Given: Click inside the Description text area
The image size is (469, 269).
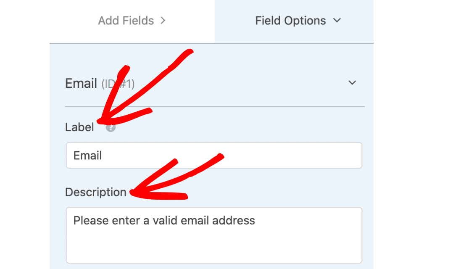Looking at the screenshot, I should pos(214,235).
